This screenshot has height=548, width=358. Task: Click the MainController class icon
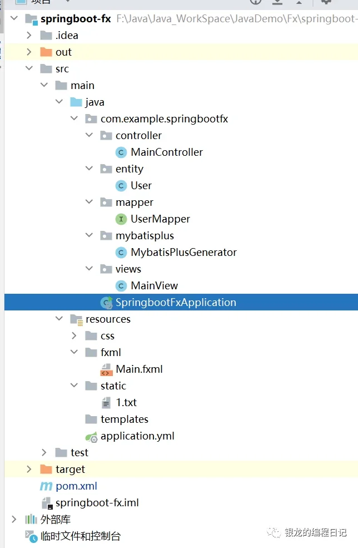[121, 152]
